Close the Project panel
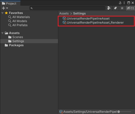Image resolution: width=135 pixels, height=114 pixels. (133, 3)
